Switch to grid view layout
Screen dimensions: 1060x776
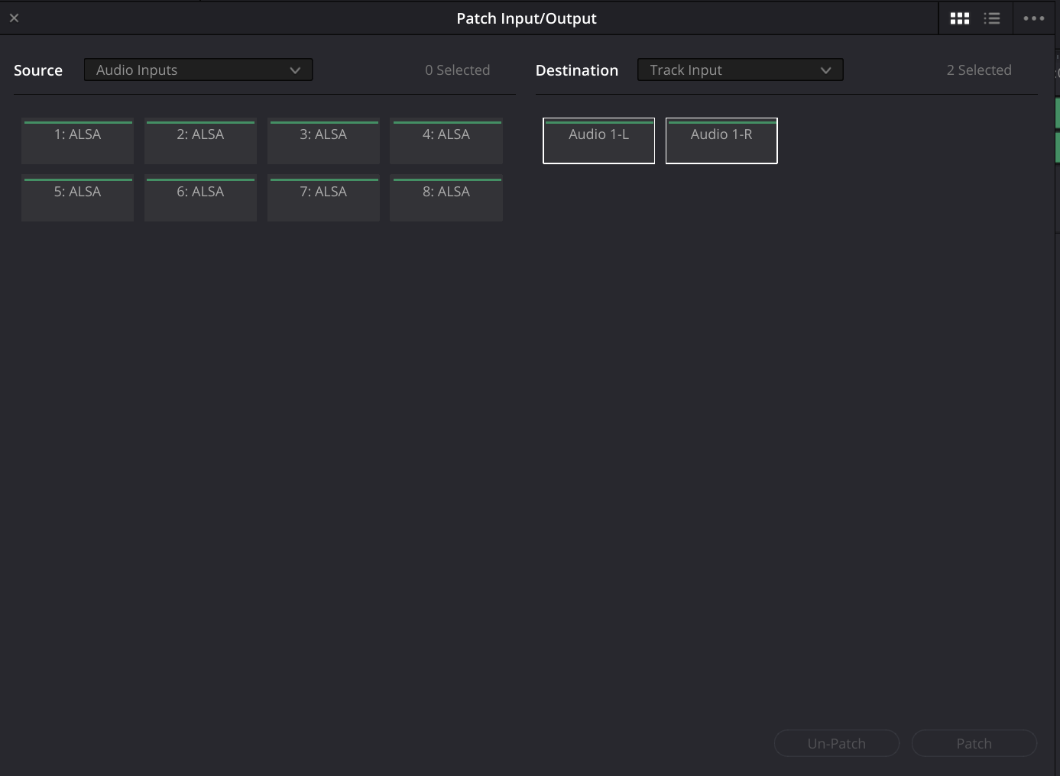click(x=959, y=18)
